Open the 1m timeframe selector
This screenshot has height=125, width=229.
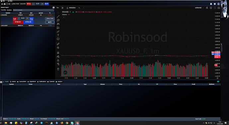[x=58, y=8]
